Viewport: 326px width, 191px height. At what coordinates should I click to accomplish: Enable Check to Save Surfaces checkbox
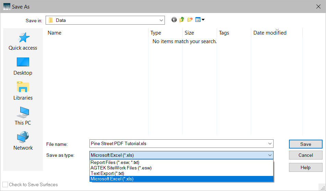click(5, 184)
